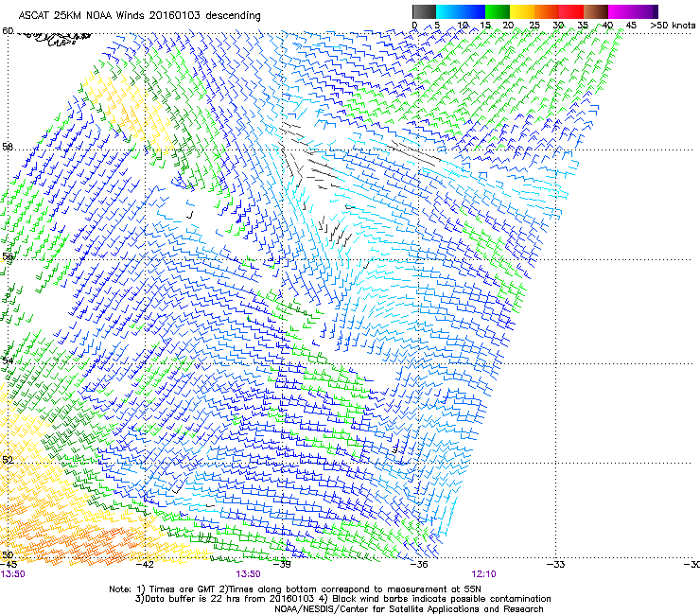700x615 pixels.
Task: Click the note line starting 'Note: 1) Times are GMT'
Action: (x=295, y=589)
